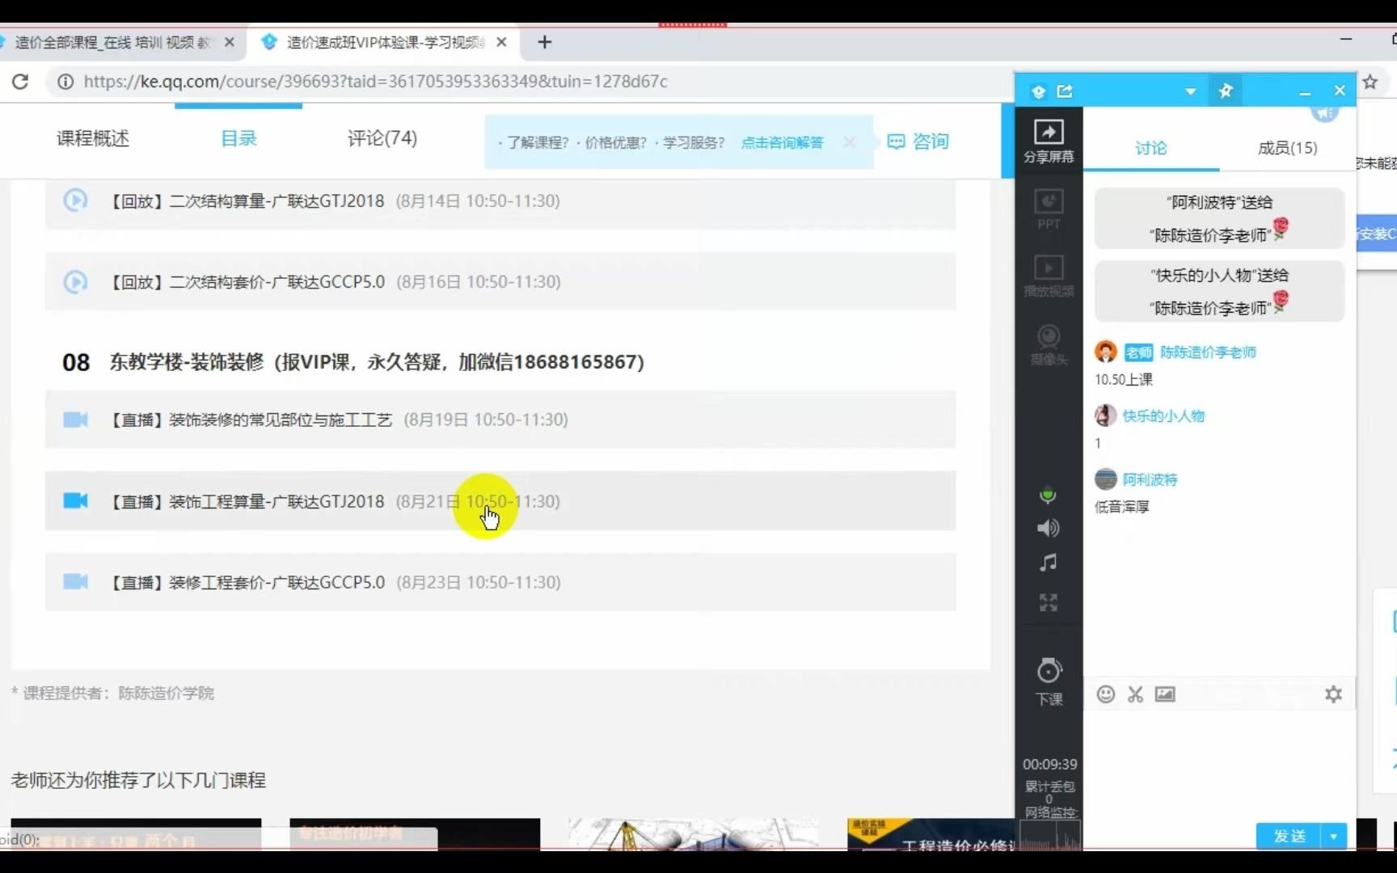Toggle the microphone icon

tap(1048, 495)
